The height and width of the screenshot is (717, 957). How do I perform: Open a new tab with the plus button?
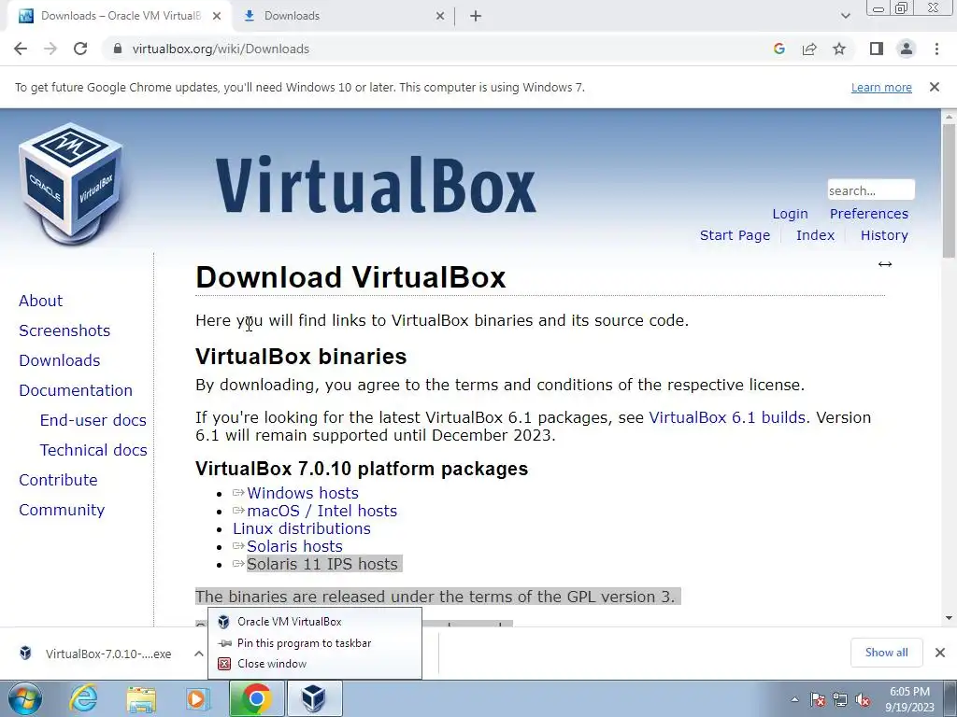coord(476,16)
